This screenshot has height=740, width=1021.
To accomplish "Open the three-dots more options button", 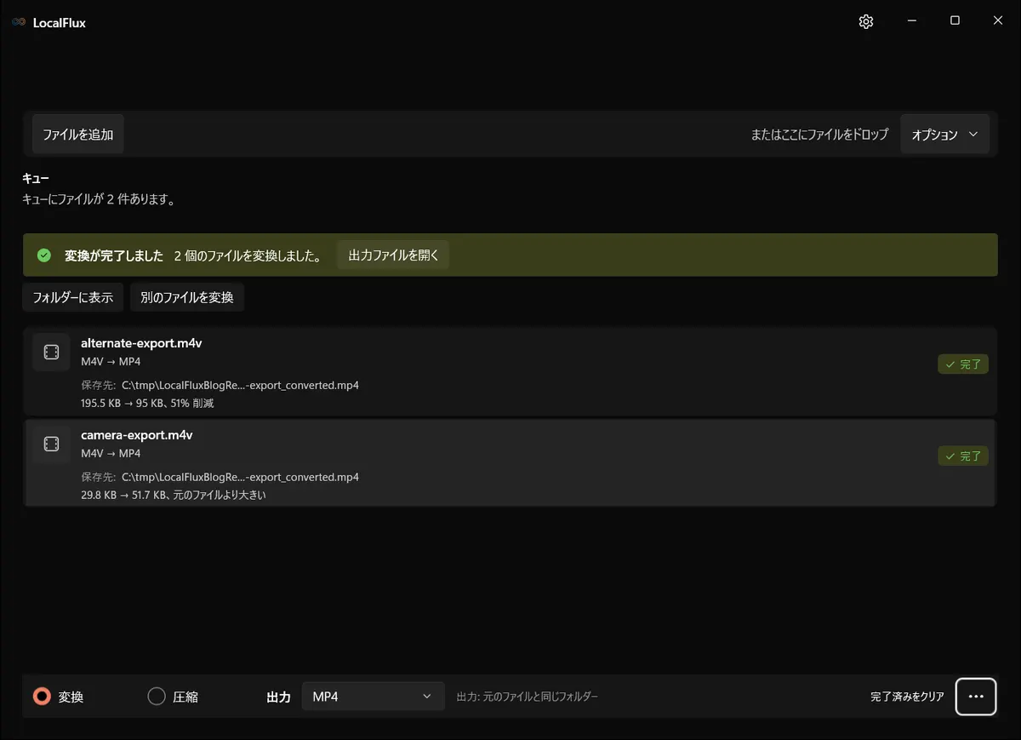I will tap(976, 697).
